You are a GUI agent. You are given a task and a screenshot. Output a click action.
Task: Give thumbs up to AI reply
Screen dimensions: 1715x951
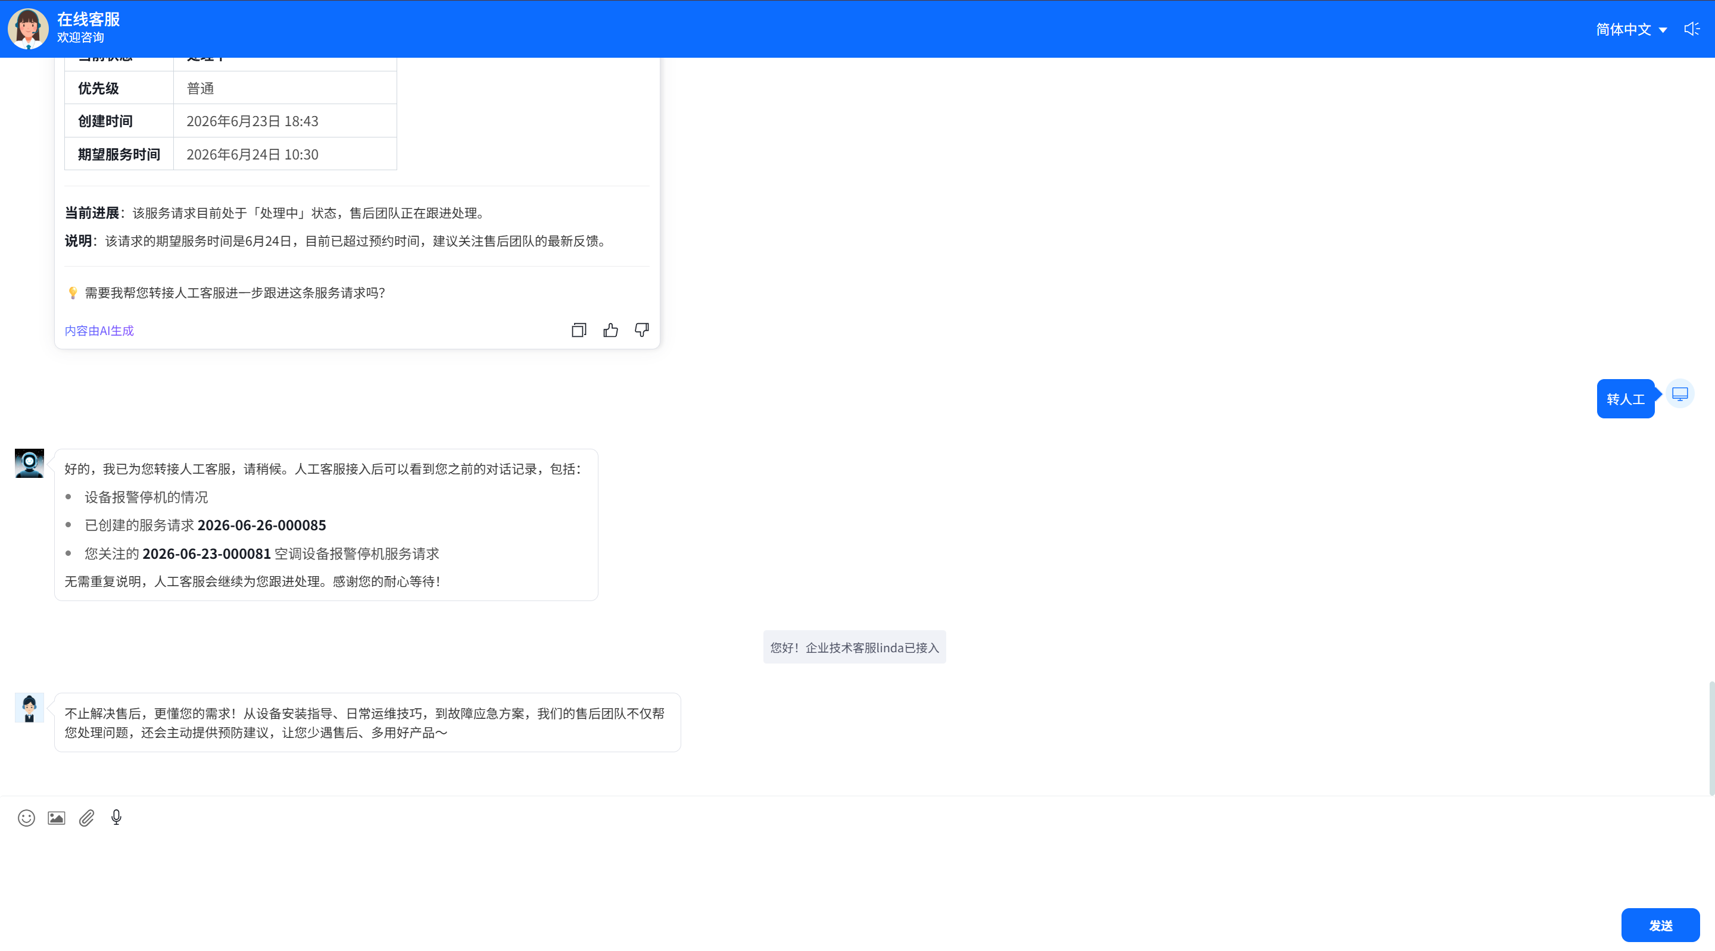pos(610,330)
